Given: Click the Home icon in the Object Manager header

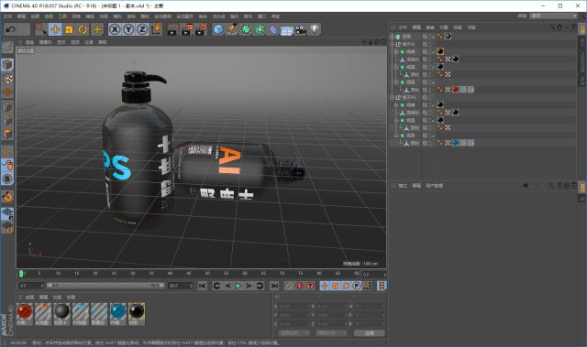Looking at the screenshot, I should click(x=559, y=27).
